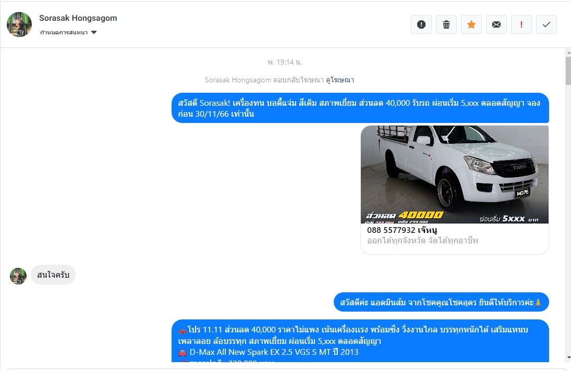Delete the conversation with the trash icon
The image size is (571, 371).
point(446,24)
